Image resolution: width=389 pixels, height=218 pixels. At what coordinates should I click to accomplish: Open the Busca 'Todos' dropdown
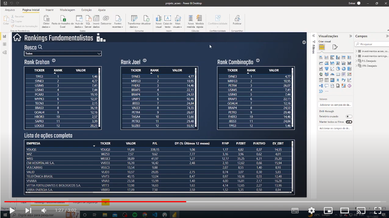point(63,54)
